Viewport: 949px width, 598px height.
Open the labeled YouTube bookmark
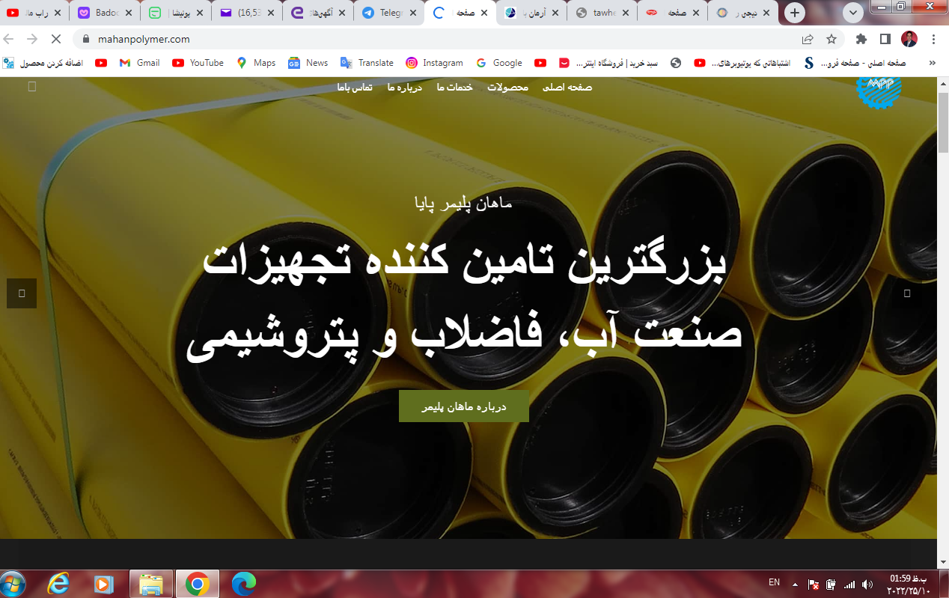(198, 63)
